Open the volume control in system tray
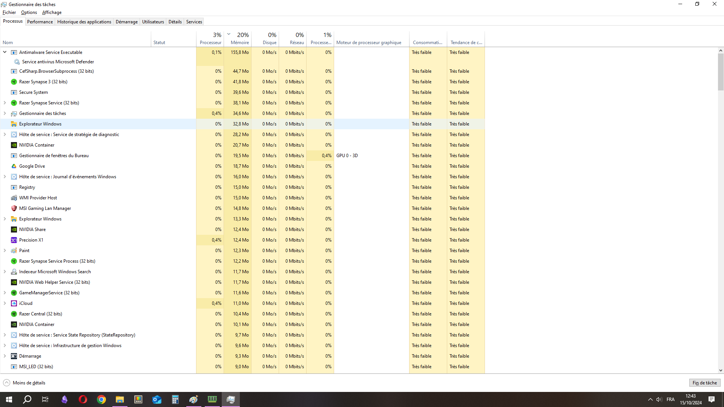Viewport: 724px width, 407px height. [x=659, y=399]
